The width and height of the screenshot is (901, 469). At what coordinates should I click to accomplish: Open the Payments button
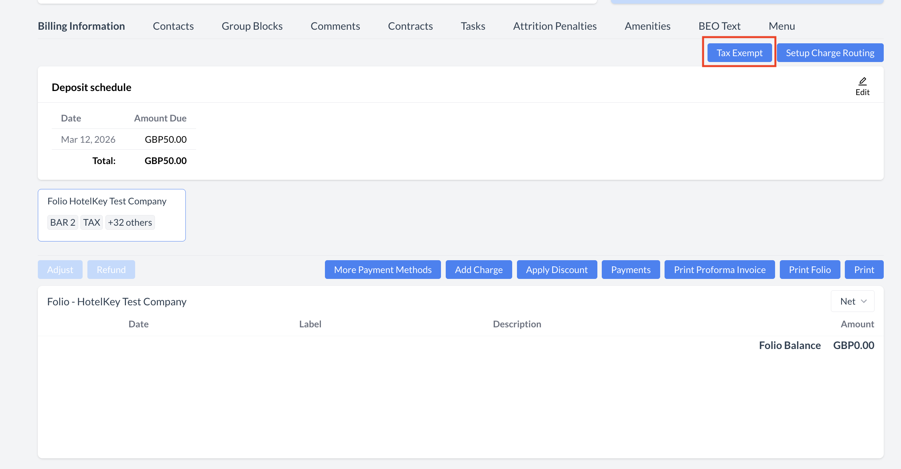tap(630, 270)
